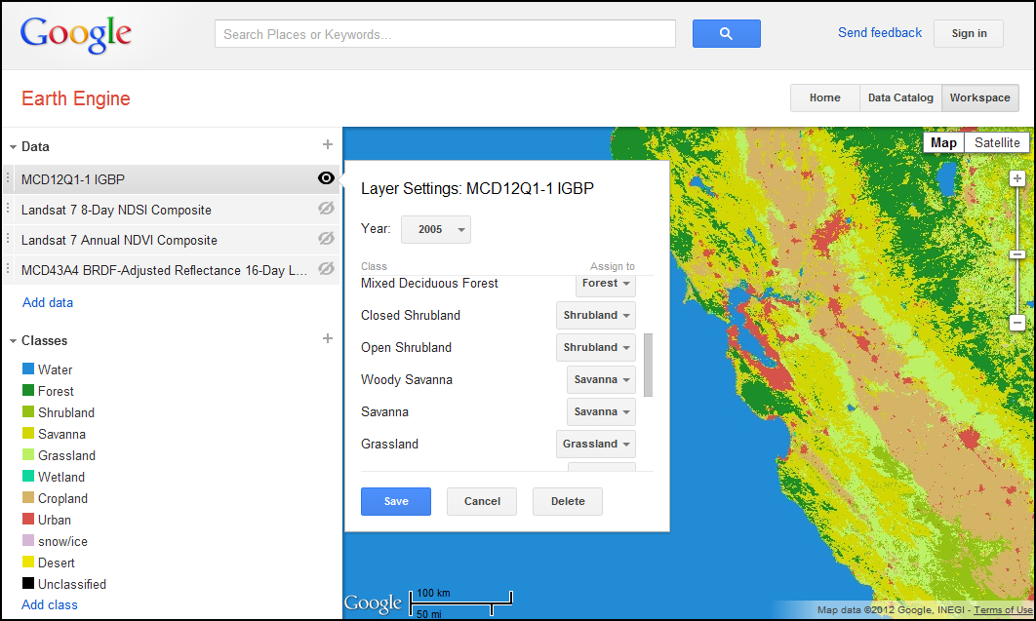Viewport: 1036px width, 621px height.
Task: Open the Terms of Use link
Action: pyautogui.click(x=1003, y=610)
